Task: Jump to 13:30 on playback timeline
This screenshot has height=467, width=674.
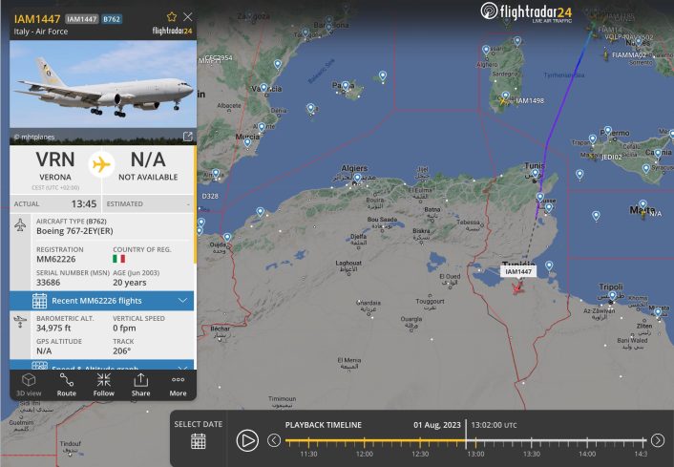Action: coord(532,441)
